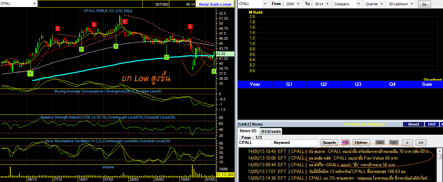This screenshot has height=182, width=443.
Task: Click the Q4 column header
Action: (392, 84)
